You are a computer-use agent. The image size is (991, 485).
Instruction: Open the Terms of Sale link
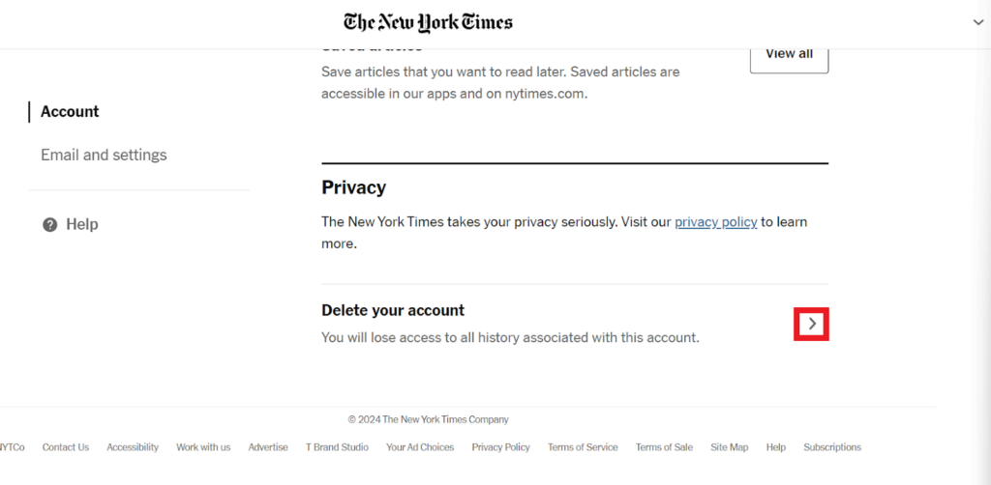click(x=664, y=447)
